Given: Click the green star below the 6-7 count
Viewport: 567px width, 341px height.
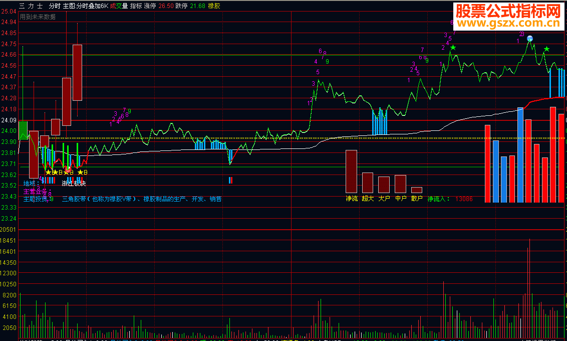Looking at the screenshot, I should click(453, 48).
